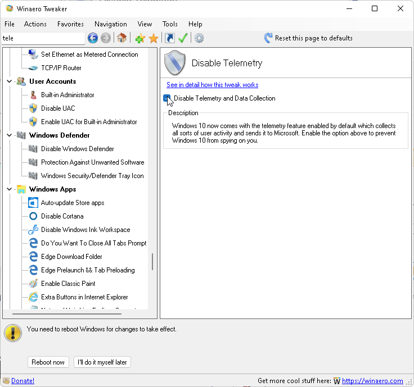
Task: Click the search field containing tele
Action: tap(43, 38)
